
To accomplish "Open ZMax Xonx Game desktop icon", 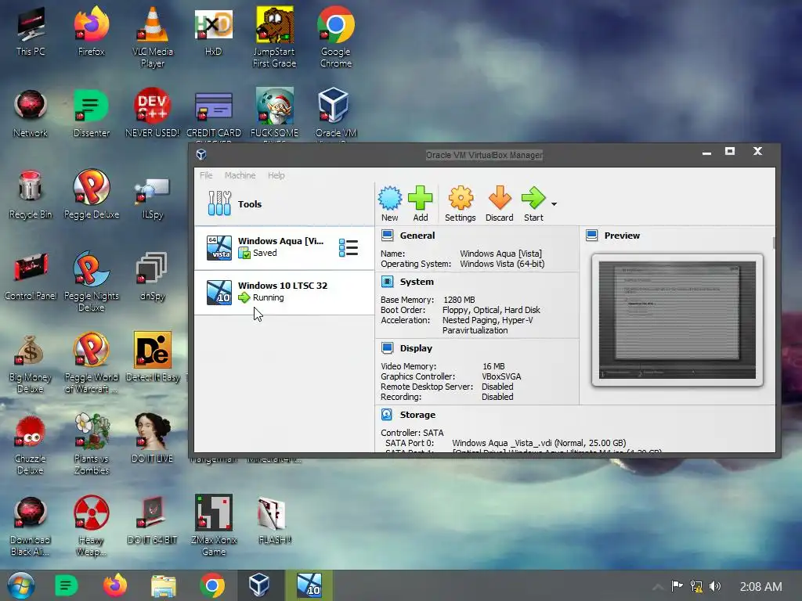I will click(214, 525).
